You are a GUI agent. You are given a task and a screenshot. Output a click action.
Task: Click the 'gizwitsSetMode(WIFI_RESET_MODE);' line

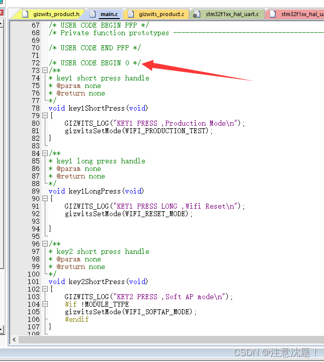[128, 214]
